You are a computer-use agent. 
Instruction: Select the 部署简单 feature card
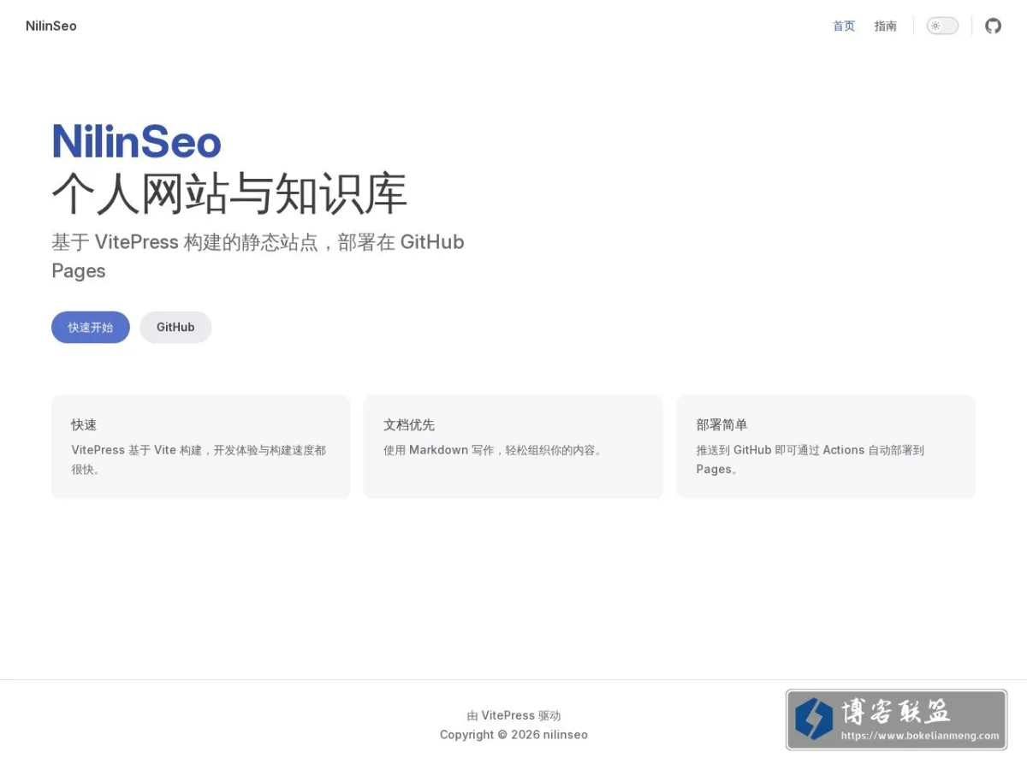pos(826,447)
